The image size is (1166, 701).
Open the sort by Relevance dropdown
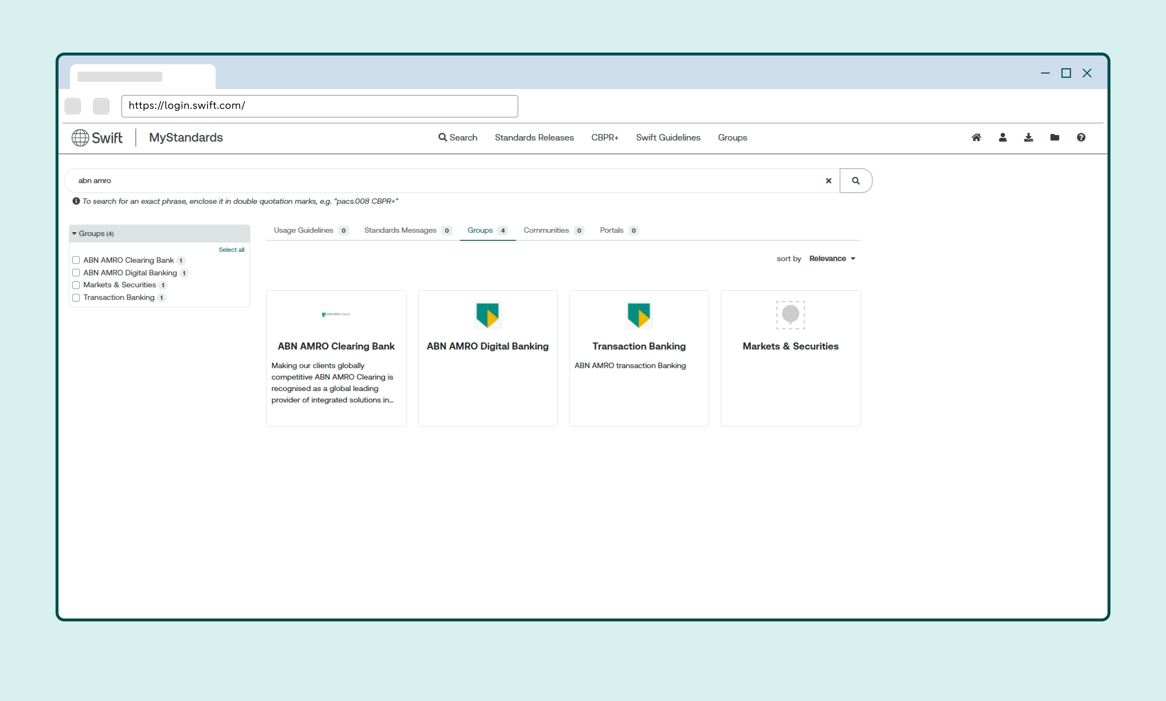(832, 258)
